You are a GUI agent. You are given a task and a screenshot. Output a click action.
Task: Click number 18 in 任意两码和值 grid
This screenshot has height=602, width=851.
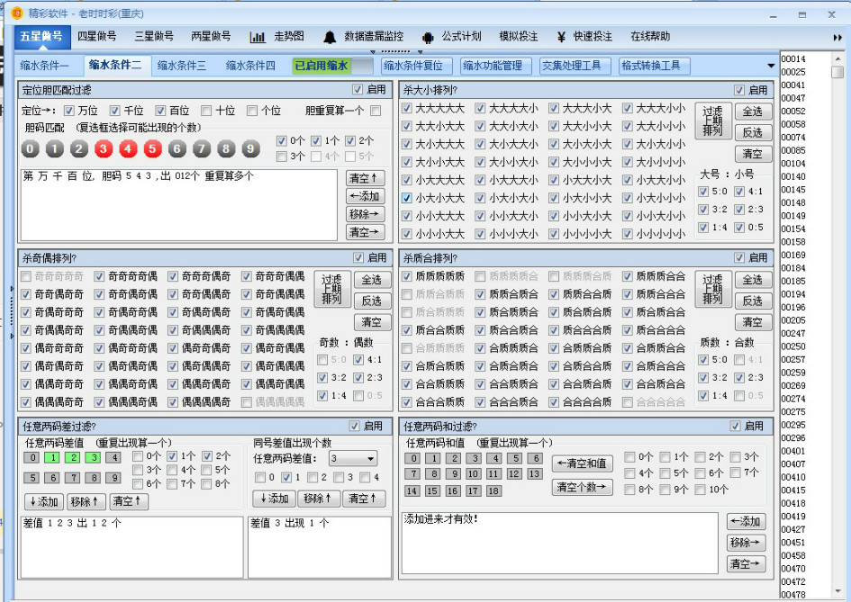(x=495, y=491)
